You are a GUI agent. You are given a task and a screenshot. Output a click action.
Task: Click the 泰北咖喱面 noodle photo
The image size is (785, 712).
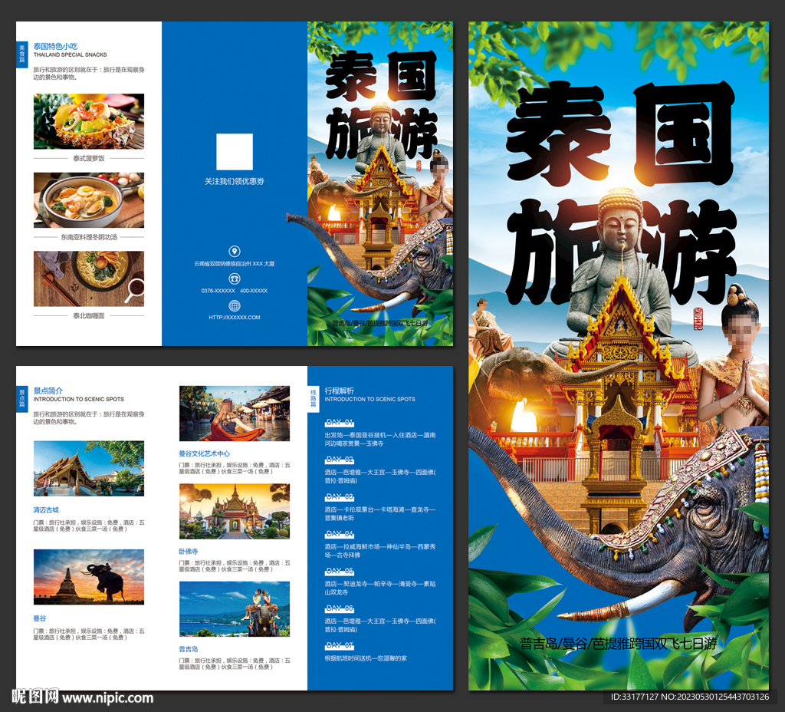pos(88,276)
